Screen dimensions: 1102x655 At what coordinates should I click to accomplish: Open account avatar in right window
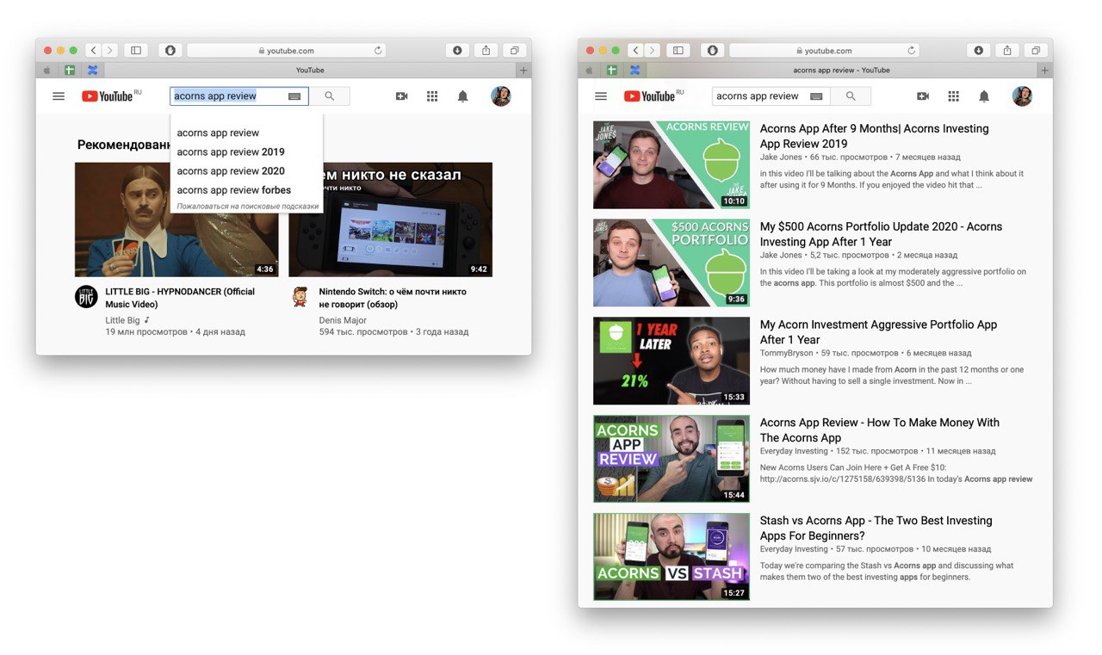click(x=1022, y=96)
